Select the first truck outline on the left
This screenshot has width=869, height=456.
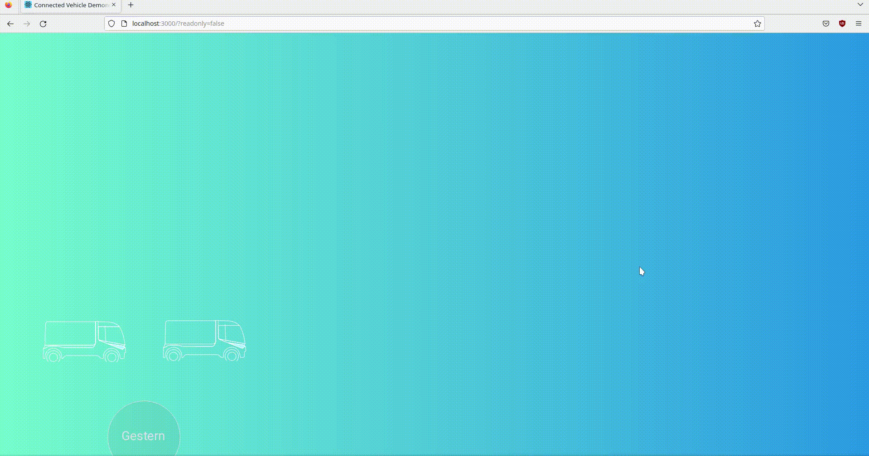click(84, 342)
